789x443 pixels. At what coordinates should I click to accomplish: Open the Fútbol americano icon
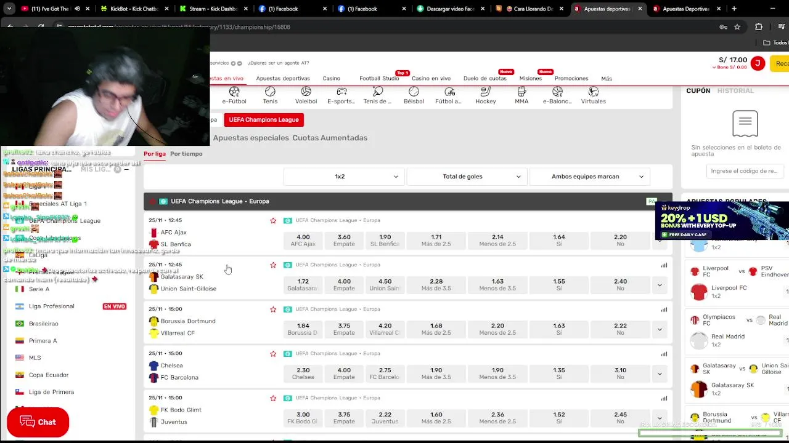point(449,95)
